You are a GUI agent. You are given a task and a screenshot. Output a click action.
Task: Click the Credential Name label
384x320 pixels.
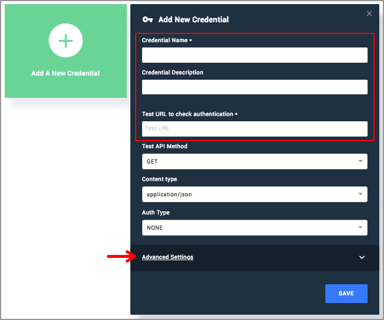click(167, 40)
